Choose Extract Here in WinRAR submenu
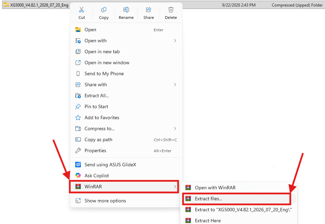This screenshot has width=325, height=224. click(x=239, y=221)
